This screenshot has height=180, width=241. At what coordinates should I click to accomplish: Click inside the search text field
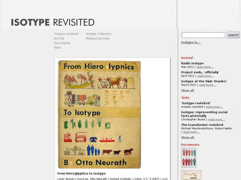203,35
